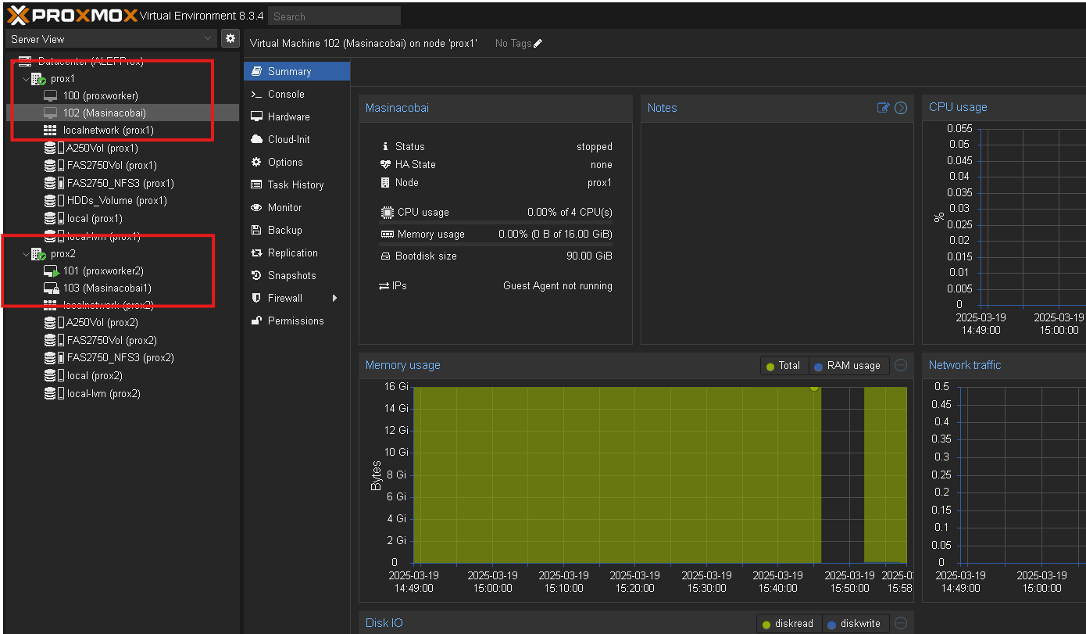The image size is (1086, 634).
Task: Edit tags with the pencil icon
Action: click(538, 44)
